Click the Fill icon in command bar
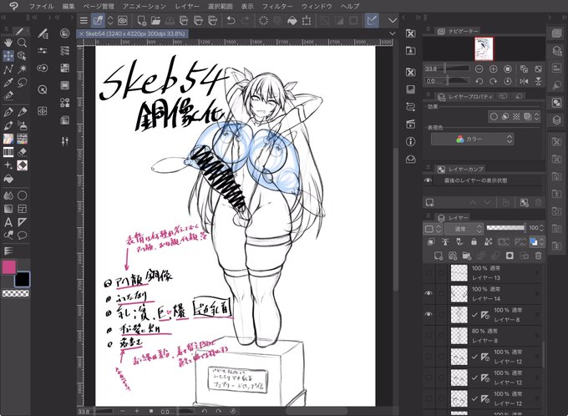This screenshot has width=568, height=416. click(292, 21)
